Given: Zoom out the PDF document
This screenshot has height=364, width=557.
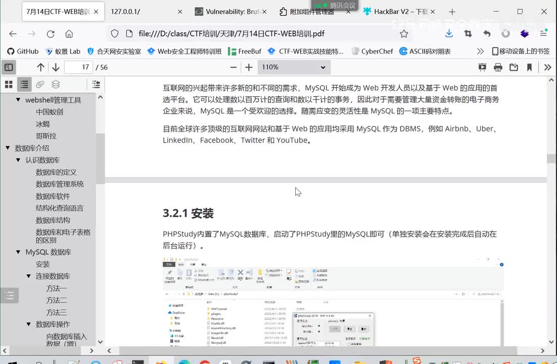Looking at the screenshot, I should pos(234,67).
